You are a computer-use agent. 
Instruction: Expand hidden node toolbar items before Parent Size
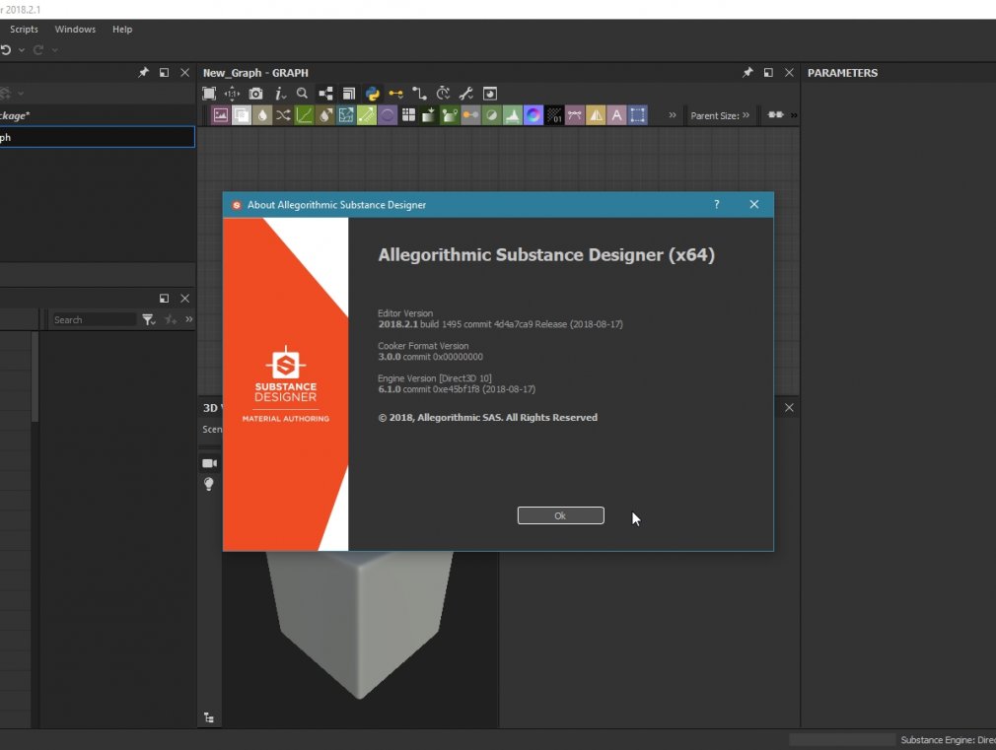click(672, 115)
